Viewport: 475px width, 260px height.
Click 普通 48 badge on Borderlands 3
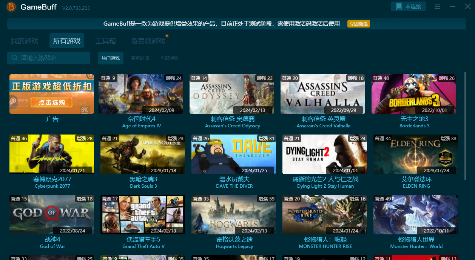381,78
